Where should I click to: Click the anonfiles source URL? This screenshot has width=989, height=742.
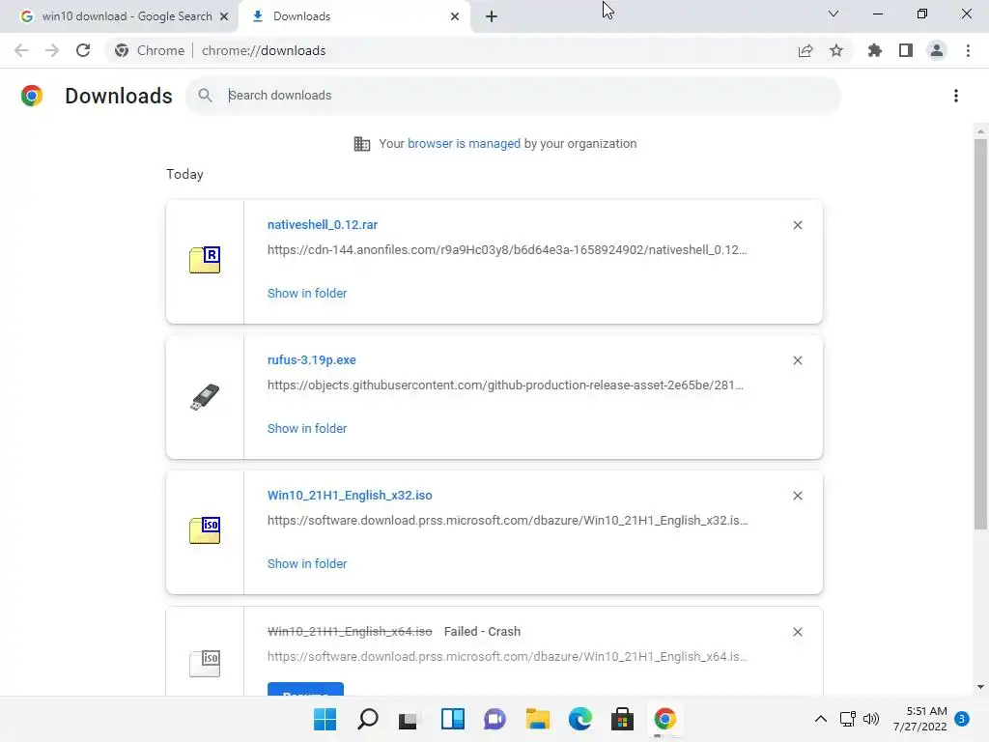point(507,250)
